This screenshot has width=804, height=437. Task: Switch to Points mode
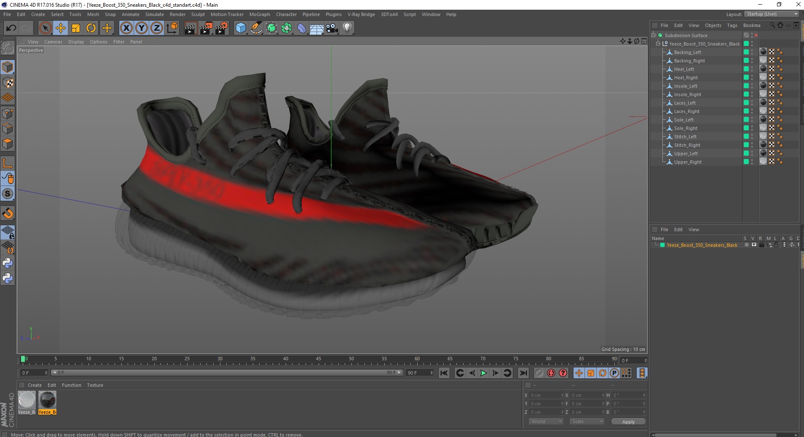[8, 113]
